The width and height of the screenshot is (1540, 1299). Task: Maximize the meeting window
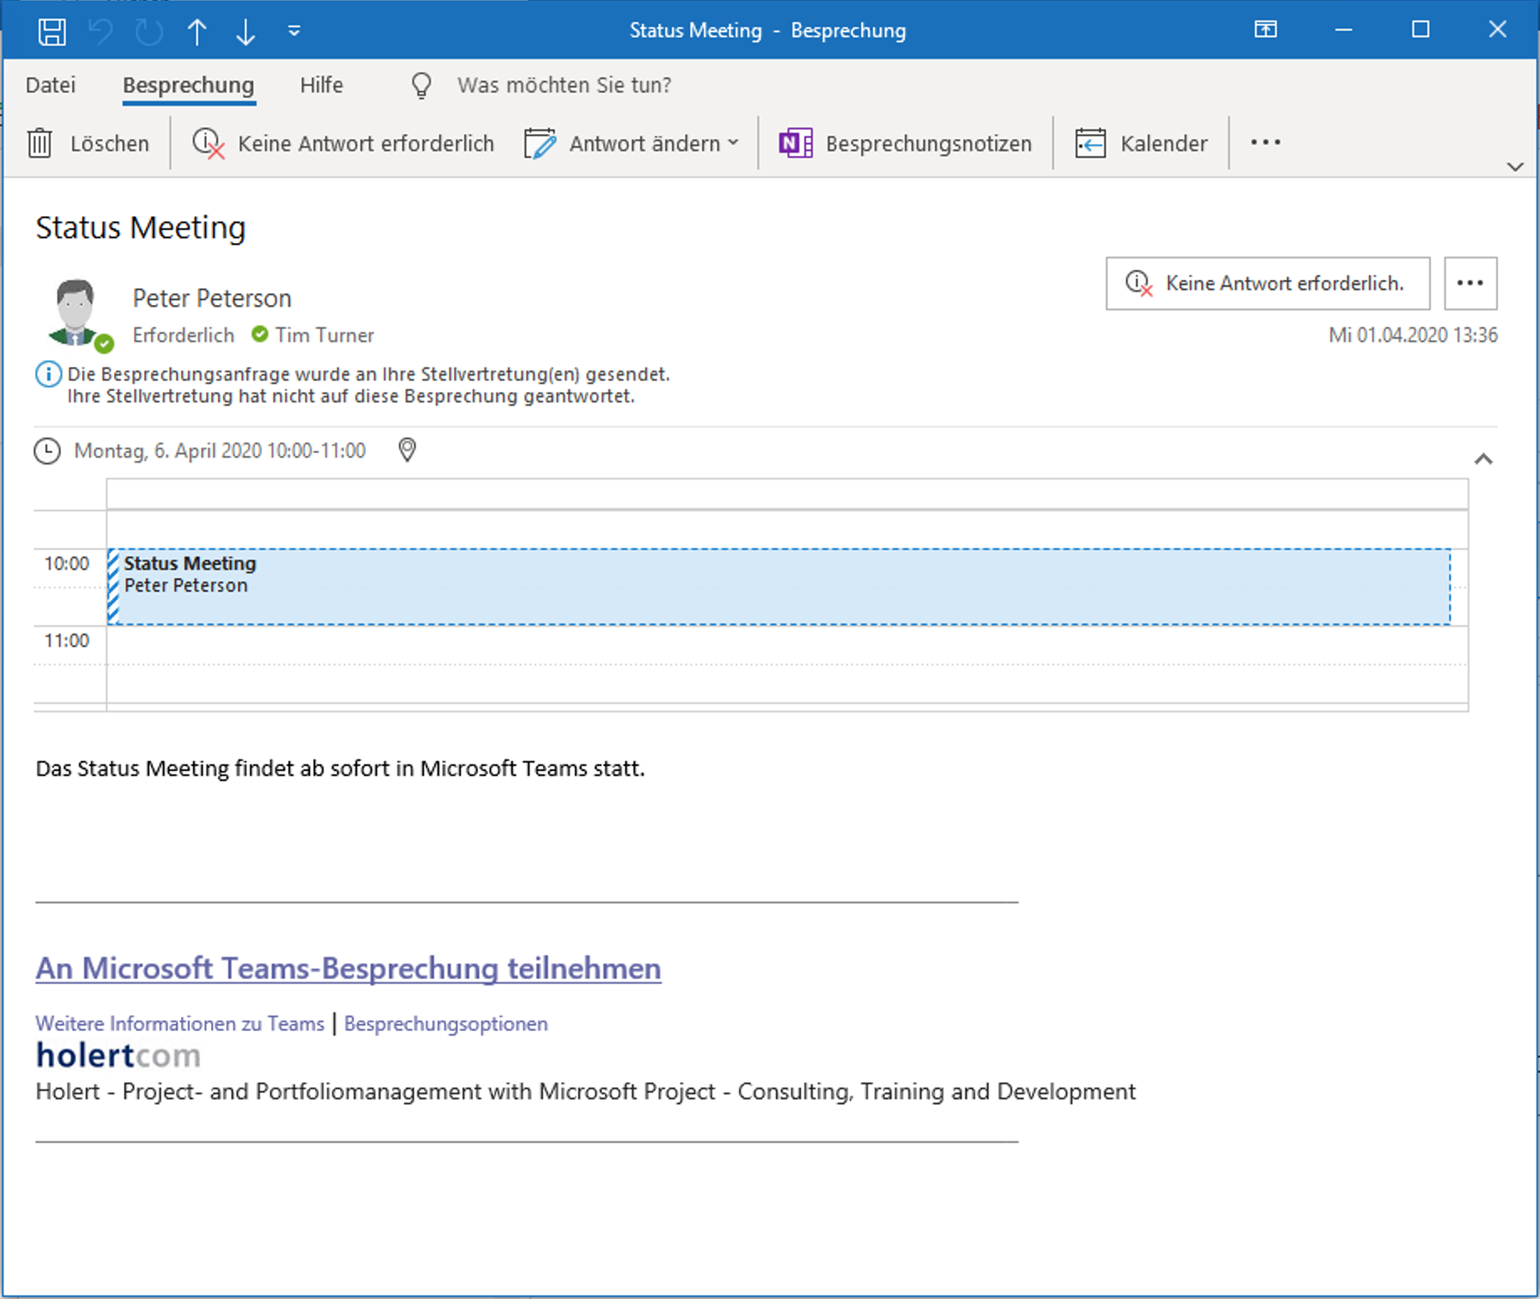click(x=1421, y=30)
